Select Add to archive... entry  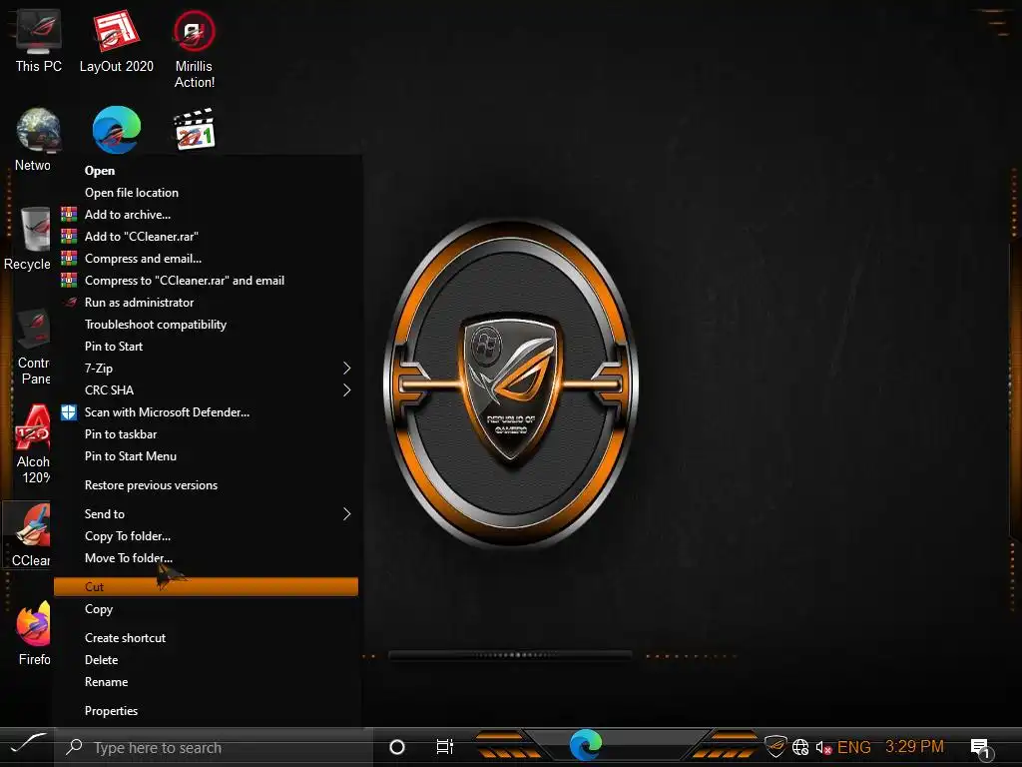coord(206,215)
